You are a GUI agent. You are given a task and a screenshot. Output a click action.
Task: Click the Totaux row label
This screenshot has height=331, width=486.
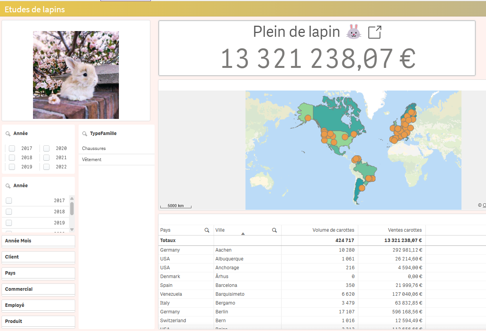(168, 240)
